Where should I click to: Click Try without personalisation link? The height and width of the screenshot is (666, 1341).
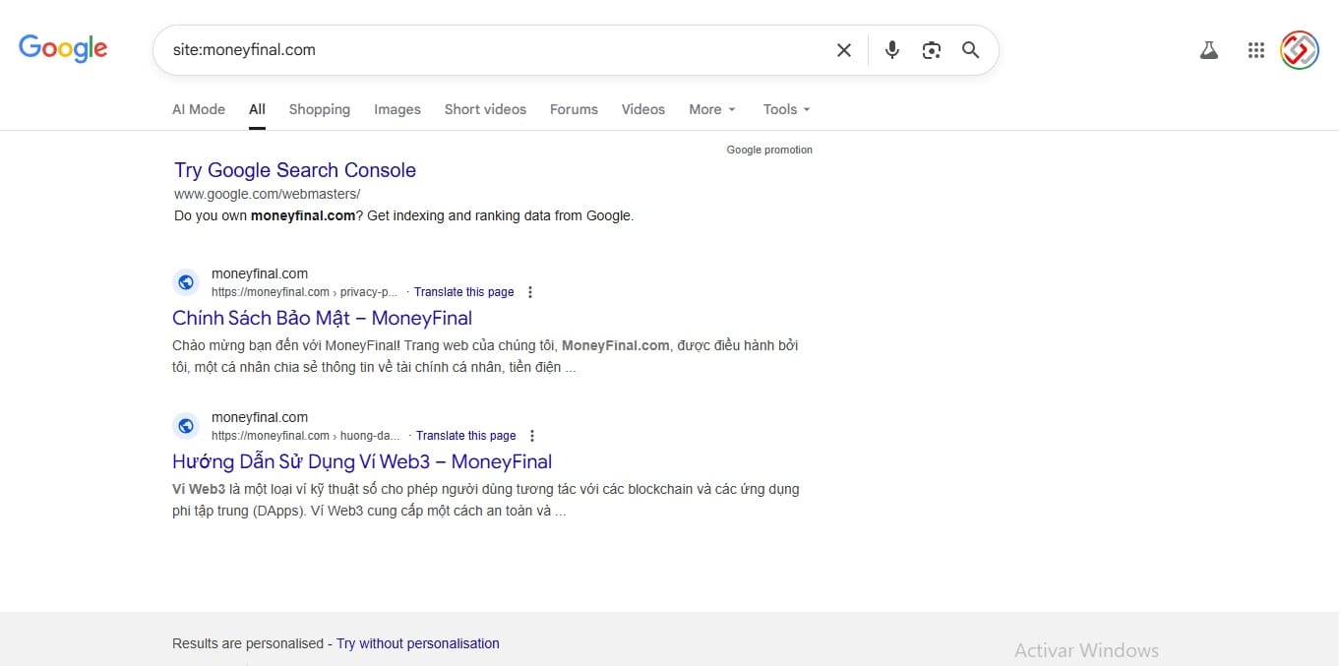pos(417,643)
